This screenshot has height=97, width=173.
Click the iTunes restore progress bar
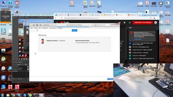click(x=75, y=27)
